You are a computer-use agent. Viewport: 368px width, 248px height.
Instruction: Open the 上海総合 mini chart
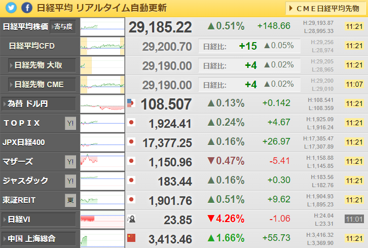tap(102, 238)
